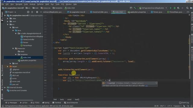Collapse the src folder

[8, 25]
